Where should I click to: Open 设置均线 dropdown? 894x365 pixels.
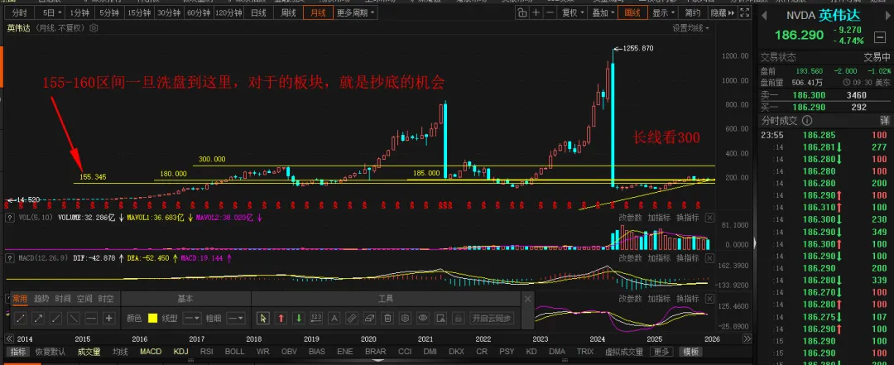(x=690, y=27)
